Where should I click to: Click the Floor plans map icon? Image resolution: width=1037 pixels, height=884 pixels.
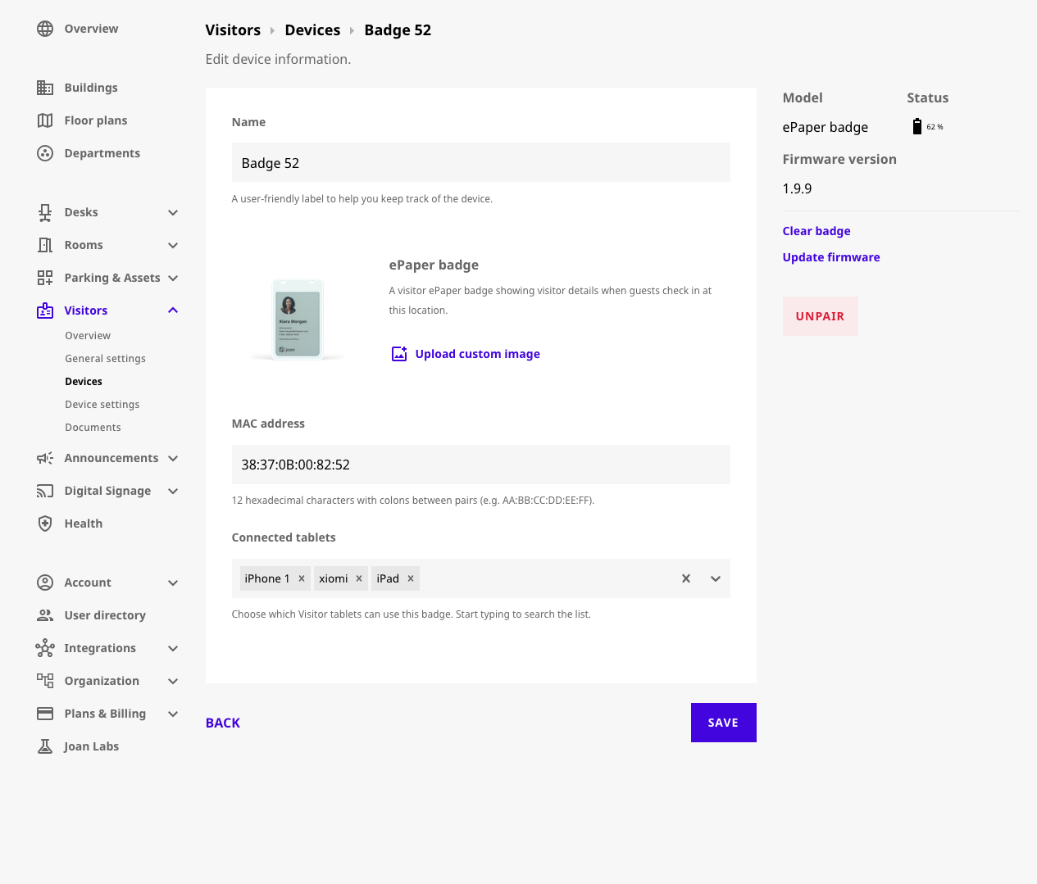[45, 120]
